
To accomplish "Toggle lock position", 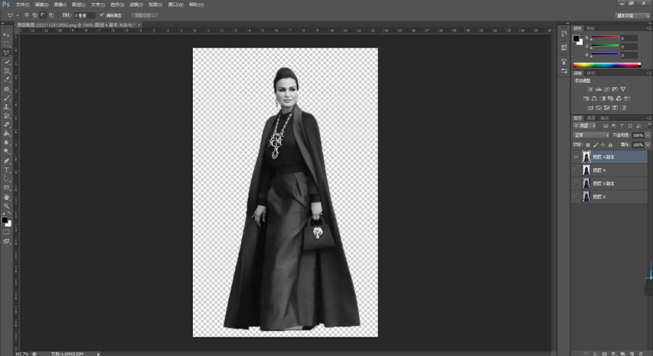I will [603, 145].
